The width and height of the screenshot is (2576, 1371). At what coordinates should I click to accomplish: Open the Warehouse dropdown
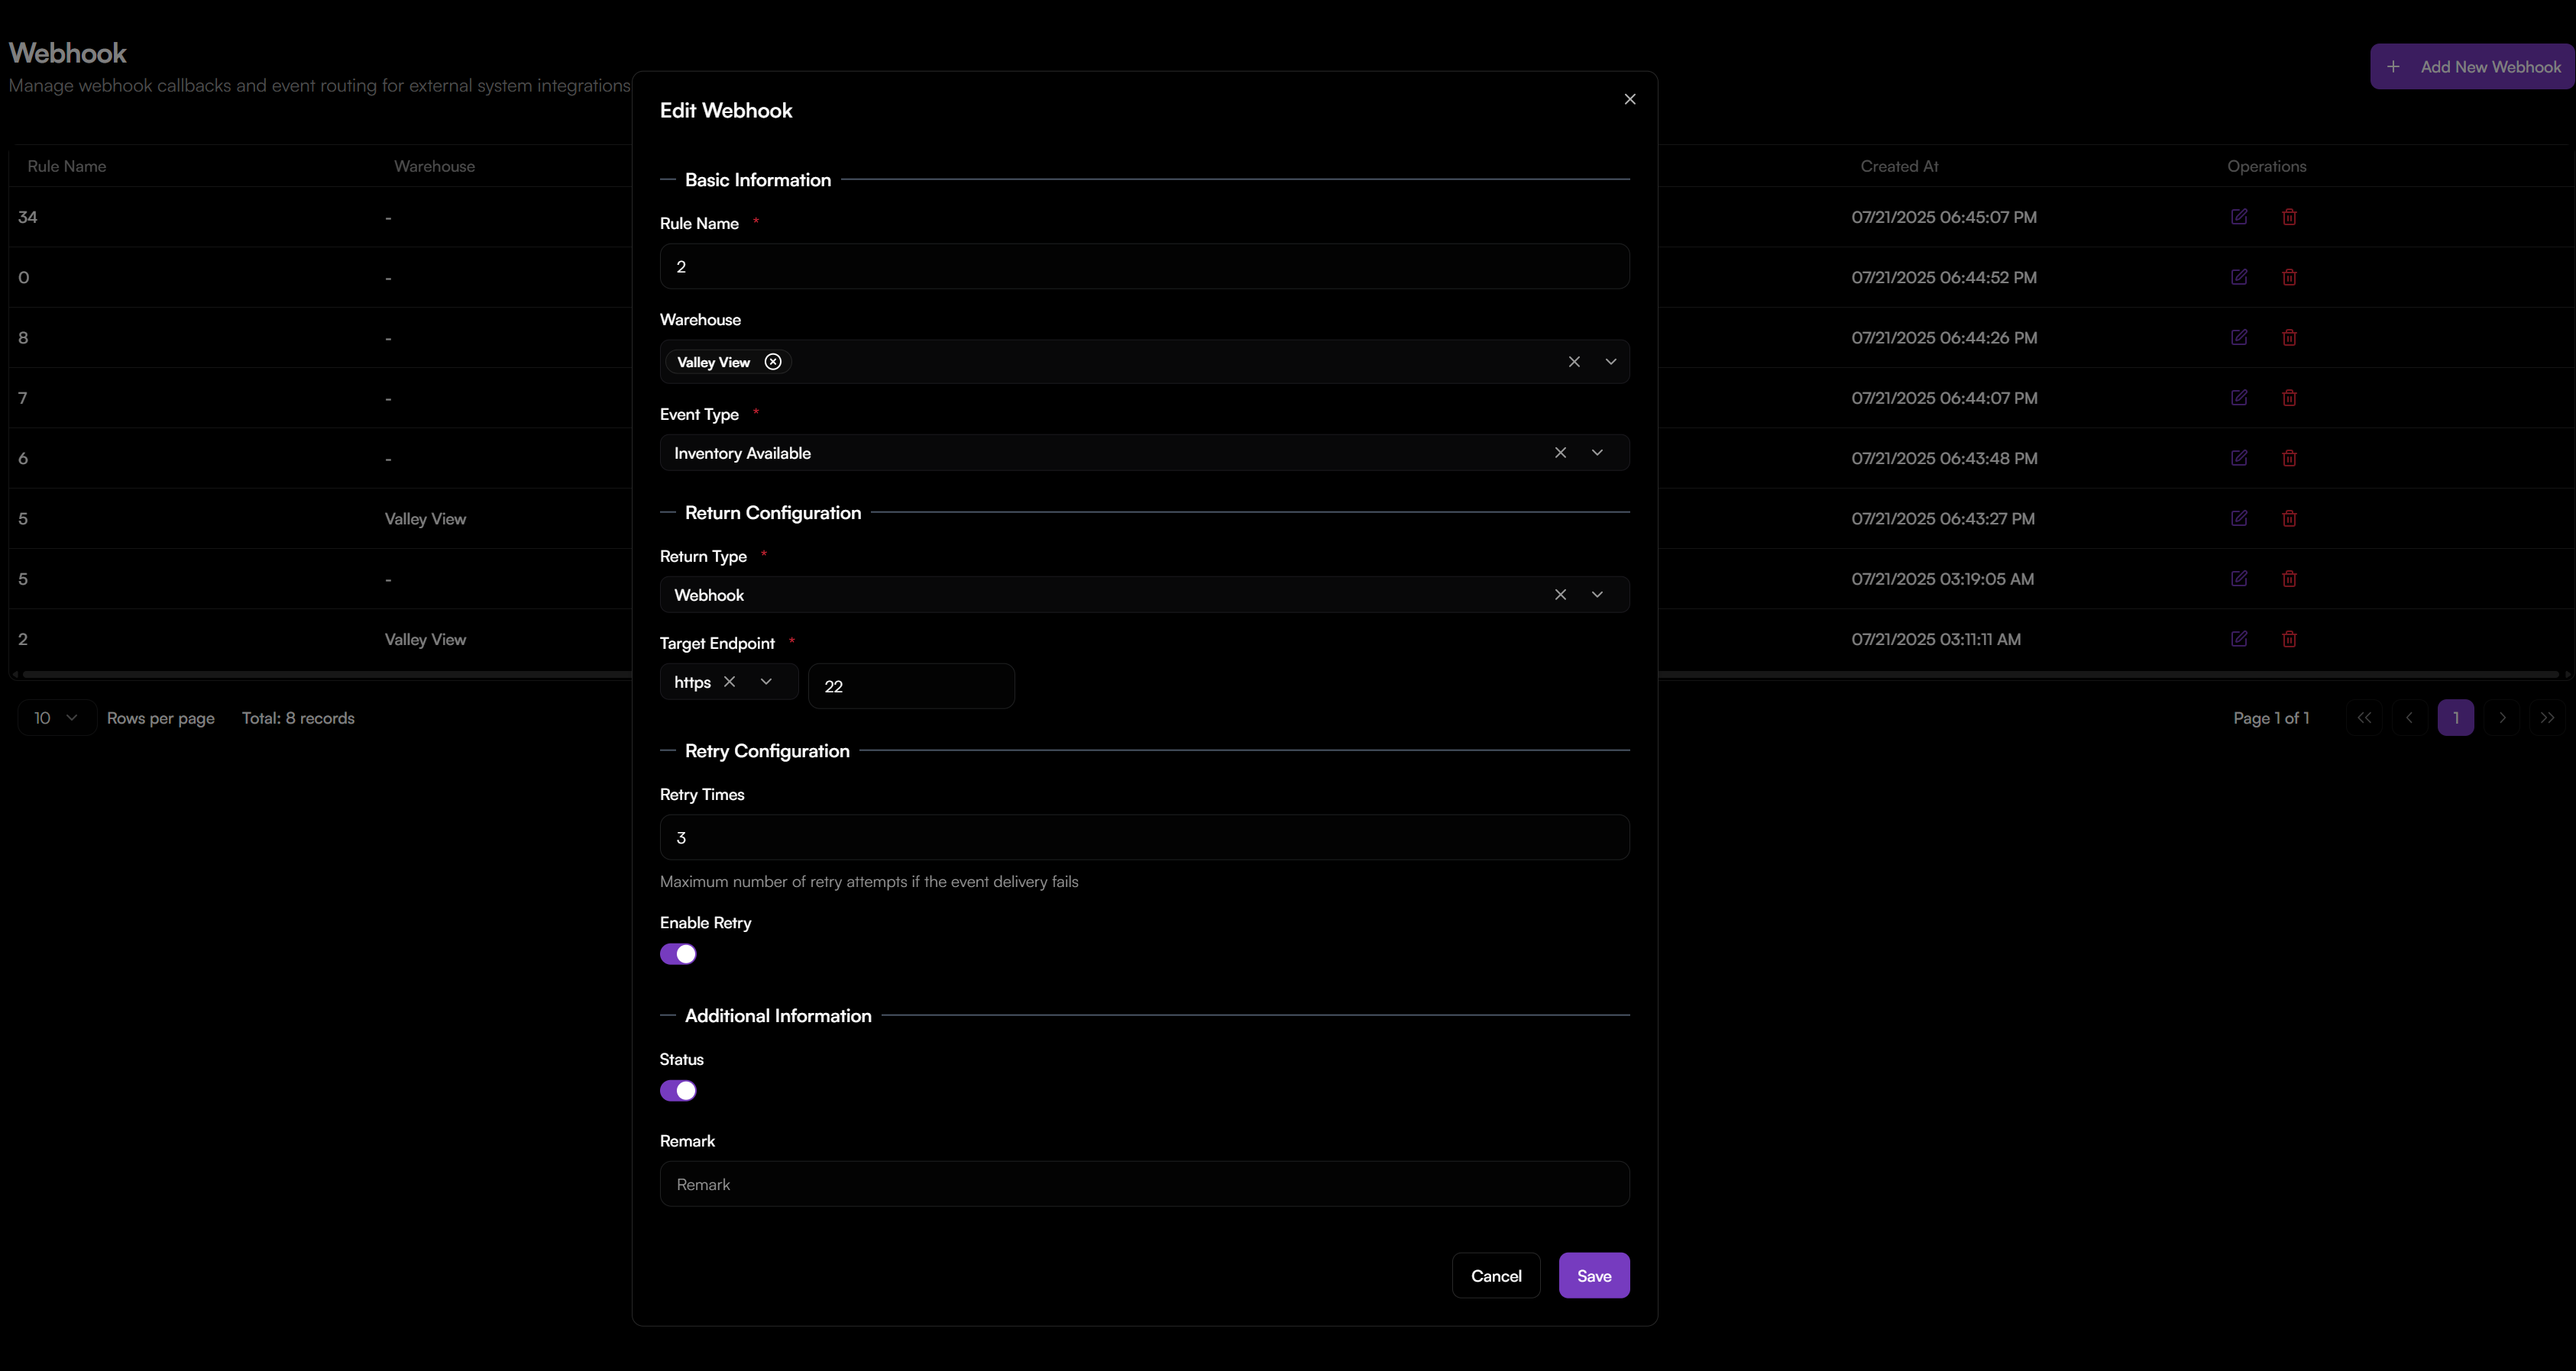(x=1610, y=362)
